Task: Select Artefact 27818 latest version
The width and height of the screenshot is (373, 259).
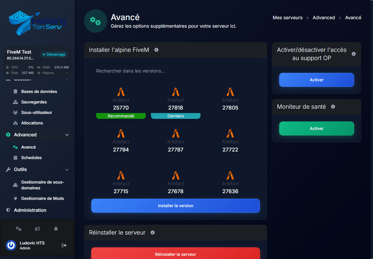Action: click(x=176, y=101)
